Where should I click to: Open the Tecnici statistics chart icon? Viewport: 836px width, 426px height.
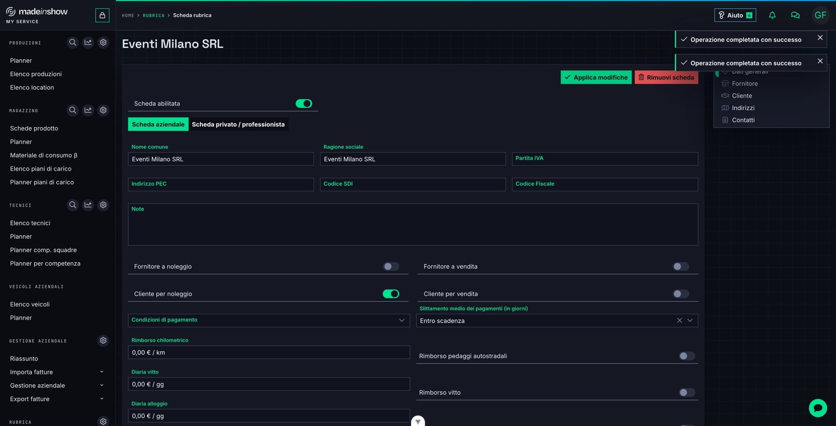[88, 205]
